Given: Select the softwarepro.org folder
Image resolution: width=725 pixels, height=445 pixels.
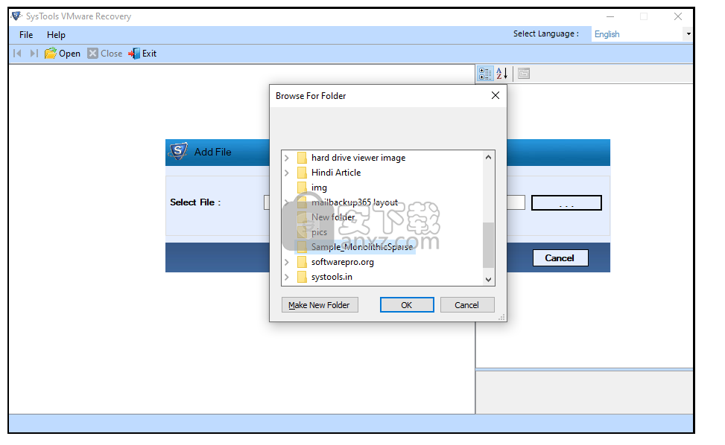Looking at the screenshot, I should point(343,262).
